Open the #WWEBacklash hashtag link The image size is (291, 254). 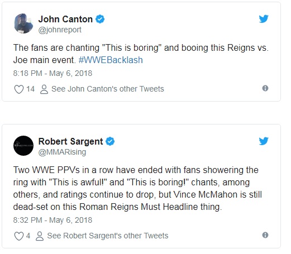(x=111, y=60)
